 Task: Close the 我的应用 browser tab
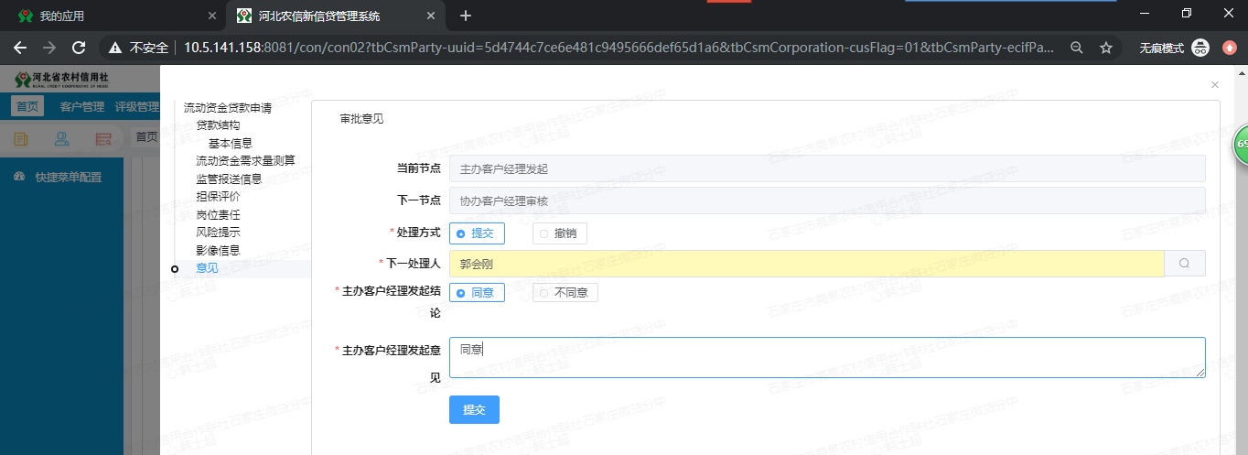click(212, 16)
